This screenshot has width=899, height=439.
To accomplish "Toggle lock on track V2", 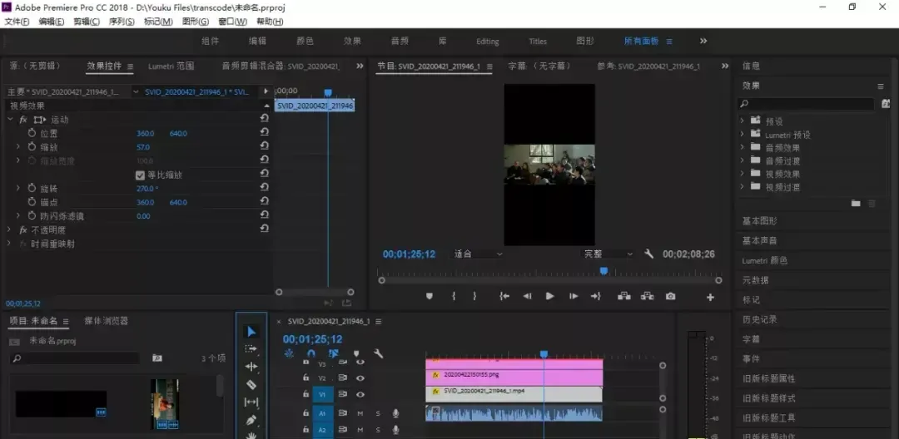I will click(x=305, y=377).
